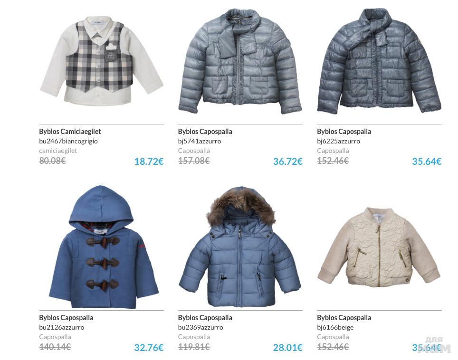Click the bj5741azzurro product code
458x360 pixels.
[x=200, y=141]
